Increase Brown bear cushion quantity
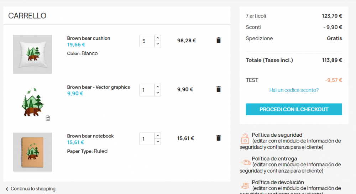 point(158,38)
